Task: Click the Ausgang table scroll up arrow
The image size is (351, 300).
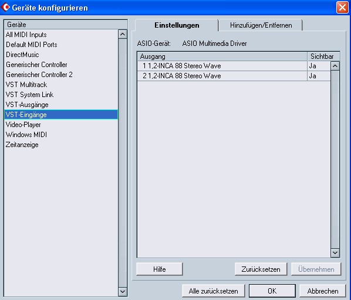Action: 335,66
